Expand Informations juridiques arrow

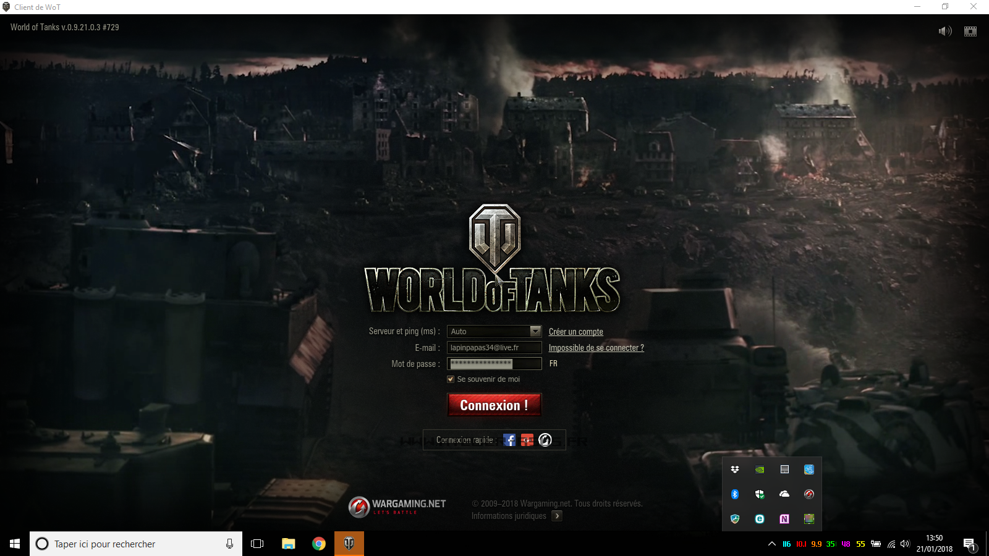pyautogui.click(x=557, y=516)
